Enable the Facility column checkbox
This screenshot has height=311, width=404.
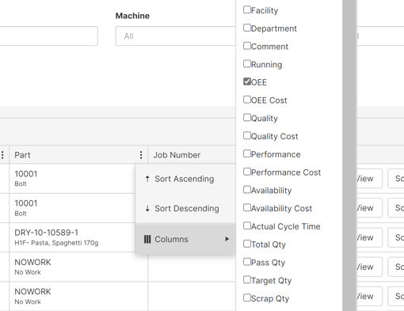pyautogui.click(x=247, y=9)
